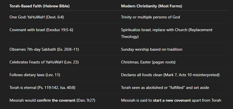The image size is (233, 109).
Task: Click 'Sunday worship based on tradition' text
Action: click(x=152, y=49)
